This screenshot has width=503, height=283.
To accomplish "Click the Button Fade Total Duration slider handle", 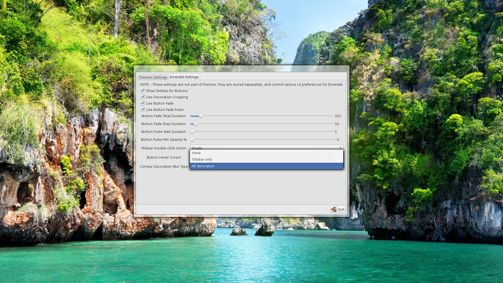I will (201, 116).
